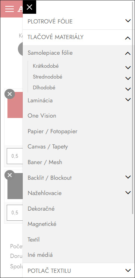
Task: Close the navigation menu with X icon
Action: pyautogui.click(x=29, y=7)
